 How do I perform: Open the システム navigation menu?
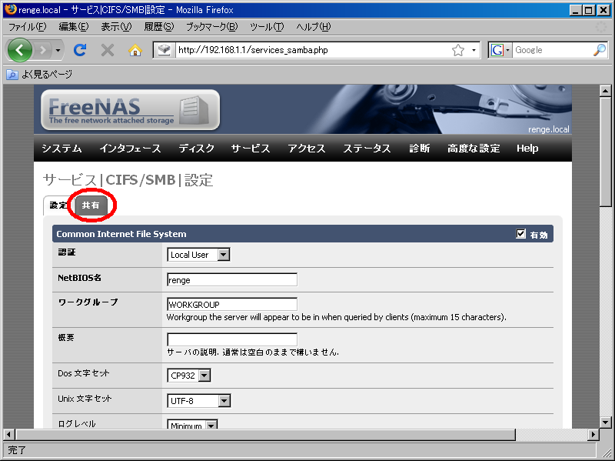[62, 149]
